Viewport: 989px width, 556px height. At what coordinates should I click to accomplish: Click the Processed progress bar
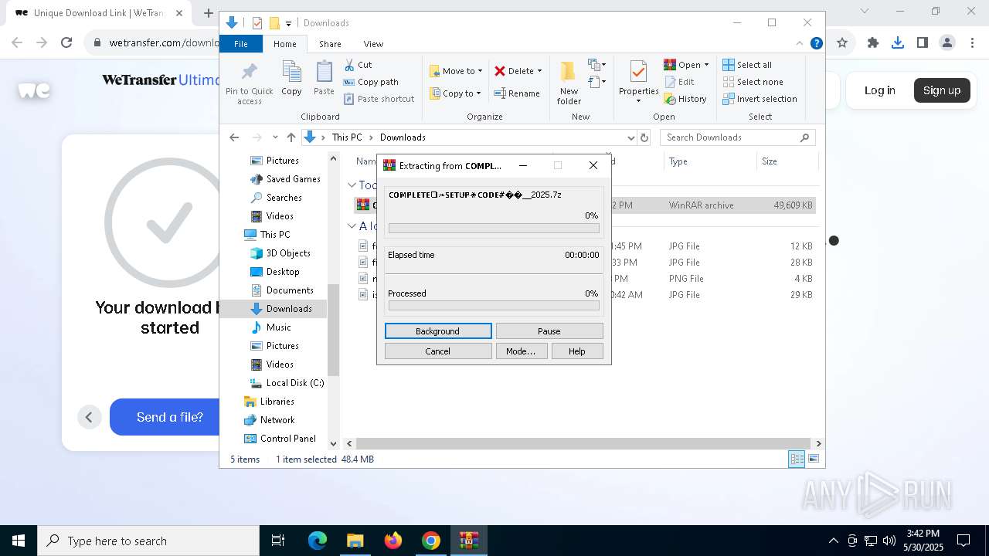pyautogui.click(x=494, y=306)
